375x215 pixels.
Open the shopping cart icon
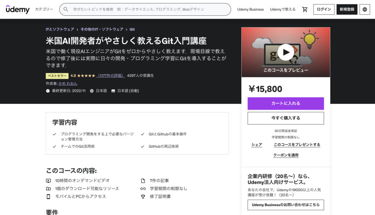[x=305, y=9]
